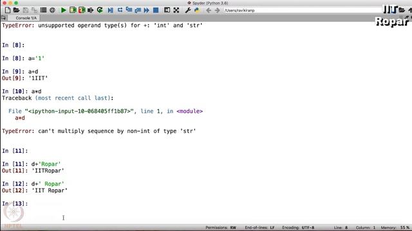Click the Out[11] 'IITRopar' output
This screenshot has height=231, width=412.
33,171
